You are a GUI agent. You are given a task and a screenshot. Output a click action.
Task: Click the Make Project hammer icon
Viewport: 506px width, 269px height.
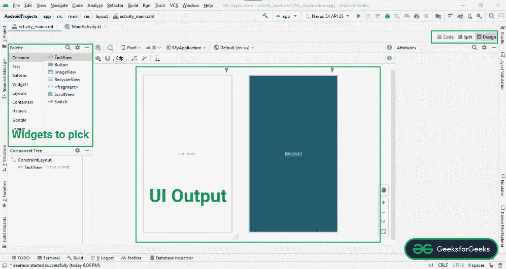pos(265,16)
